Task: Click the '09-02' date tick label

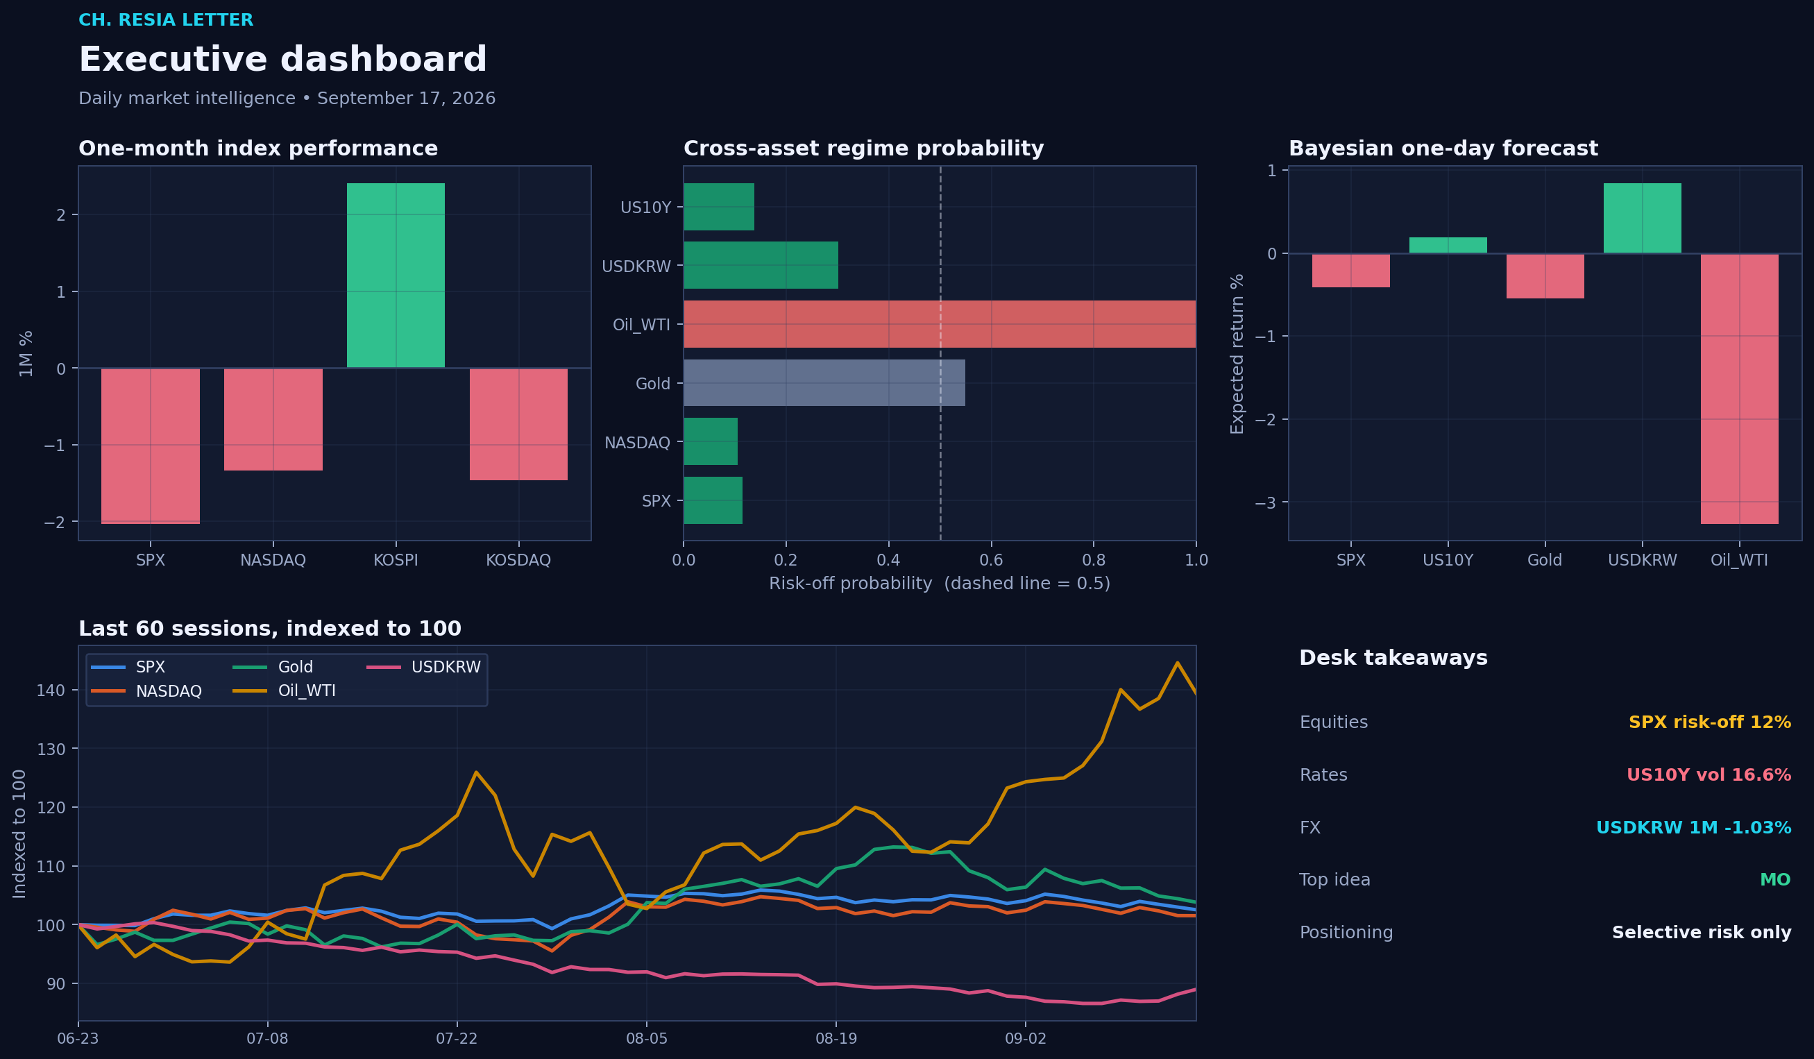Action: point(1025,1038)
